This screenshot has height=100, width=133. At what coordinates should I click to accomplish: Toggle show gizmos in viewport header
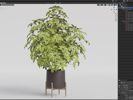[x=101, y=5]
